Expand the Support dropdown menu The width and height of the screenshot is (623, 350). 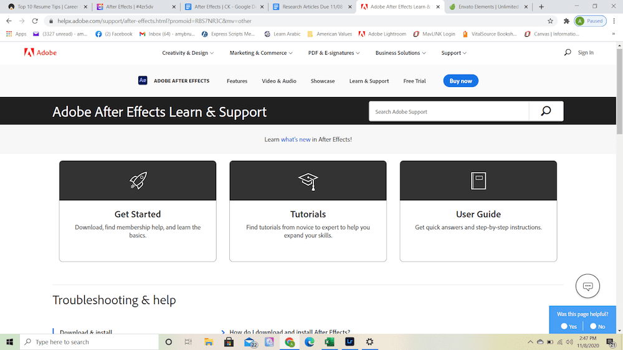(x=454, y=53)
